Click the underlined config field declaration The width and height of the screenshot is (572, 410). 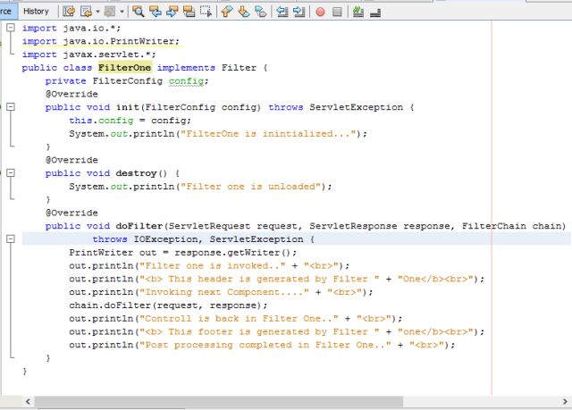point(186,81)
